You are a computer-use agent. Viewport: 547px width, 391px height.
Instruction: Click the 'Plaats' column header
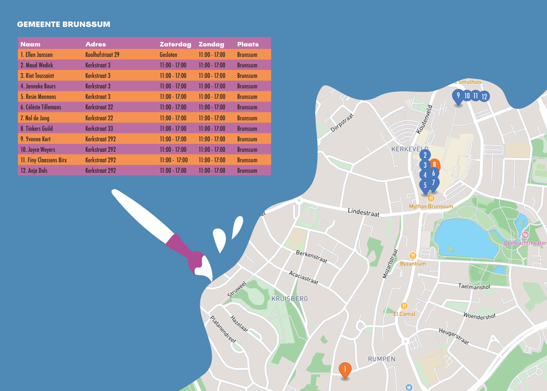click(x=248, y=44)
